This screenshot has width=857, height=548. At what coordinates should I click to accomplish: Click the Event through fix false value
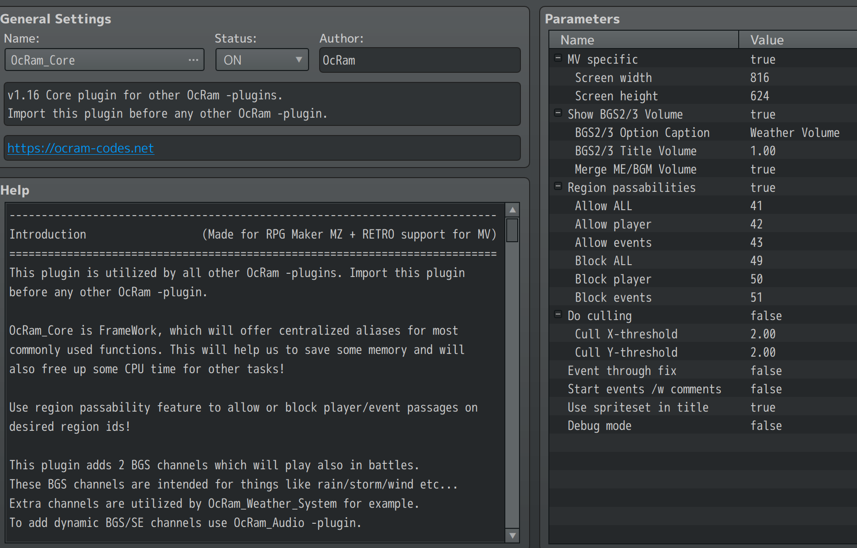766,371
